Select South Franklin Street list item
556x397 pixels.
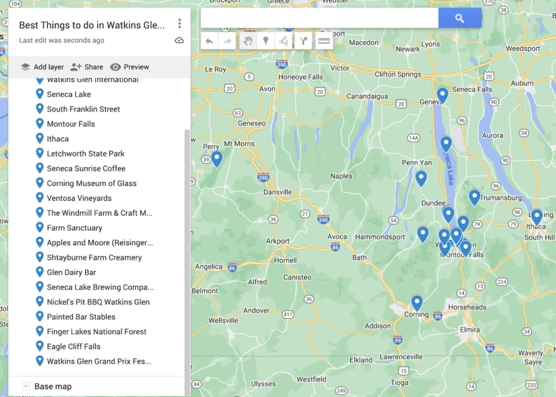point(83,109)
